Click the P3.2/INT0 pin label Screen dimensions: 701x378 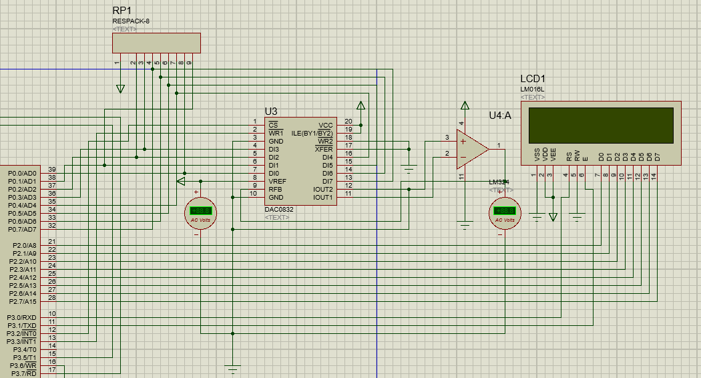[21, 334]
